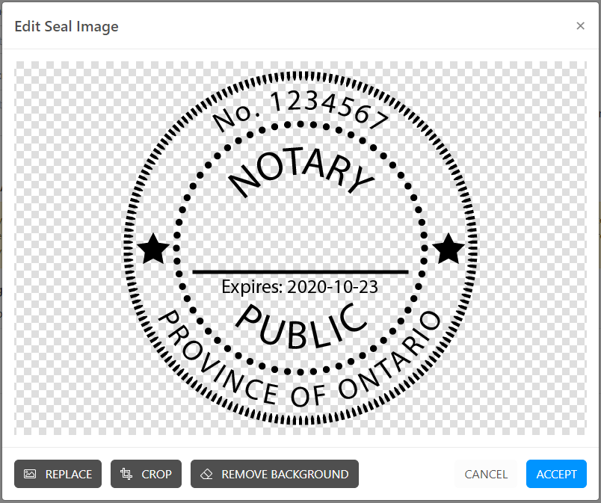This screenshot has width=601, height=503.
Task: Click the Edit Seal Image title
Action: [x=67, y=26]
